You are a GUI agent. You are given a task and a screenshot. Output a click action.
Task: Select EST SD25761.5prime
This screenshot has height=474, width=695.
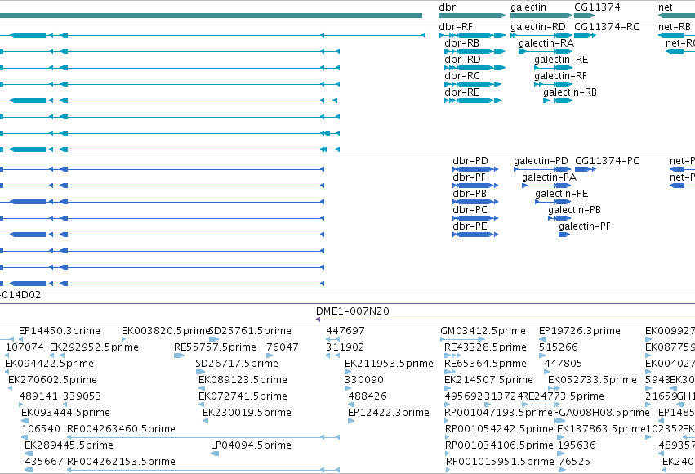pos(250,331)
